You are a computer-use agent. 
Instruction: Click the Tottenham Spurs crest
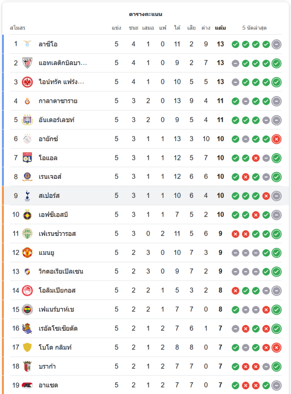coord(28,195)
